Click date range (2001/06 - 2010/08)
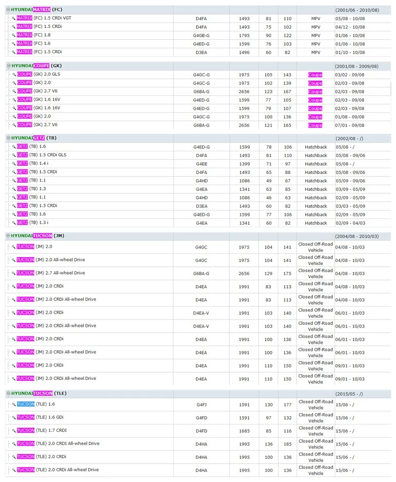This screenshot has height=482, width=396. click(x=357, y=10)
